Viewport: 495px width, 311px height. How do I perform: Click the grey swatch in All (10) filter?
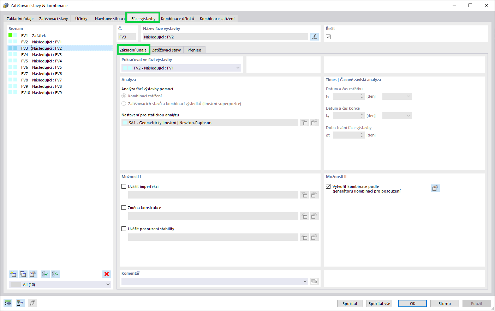[16, 285]
